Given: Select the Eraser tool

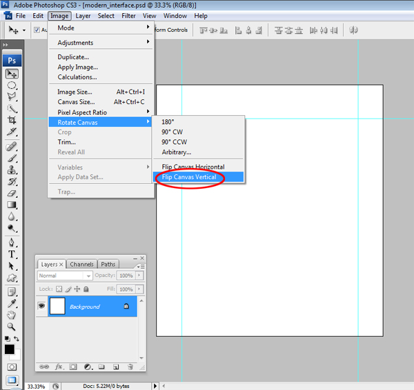Looking at the screenshot, I should click(x=12, y=194).
